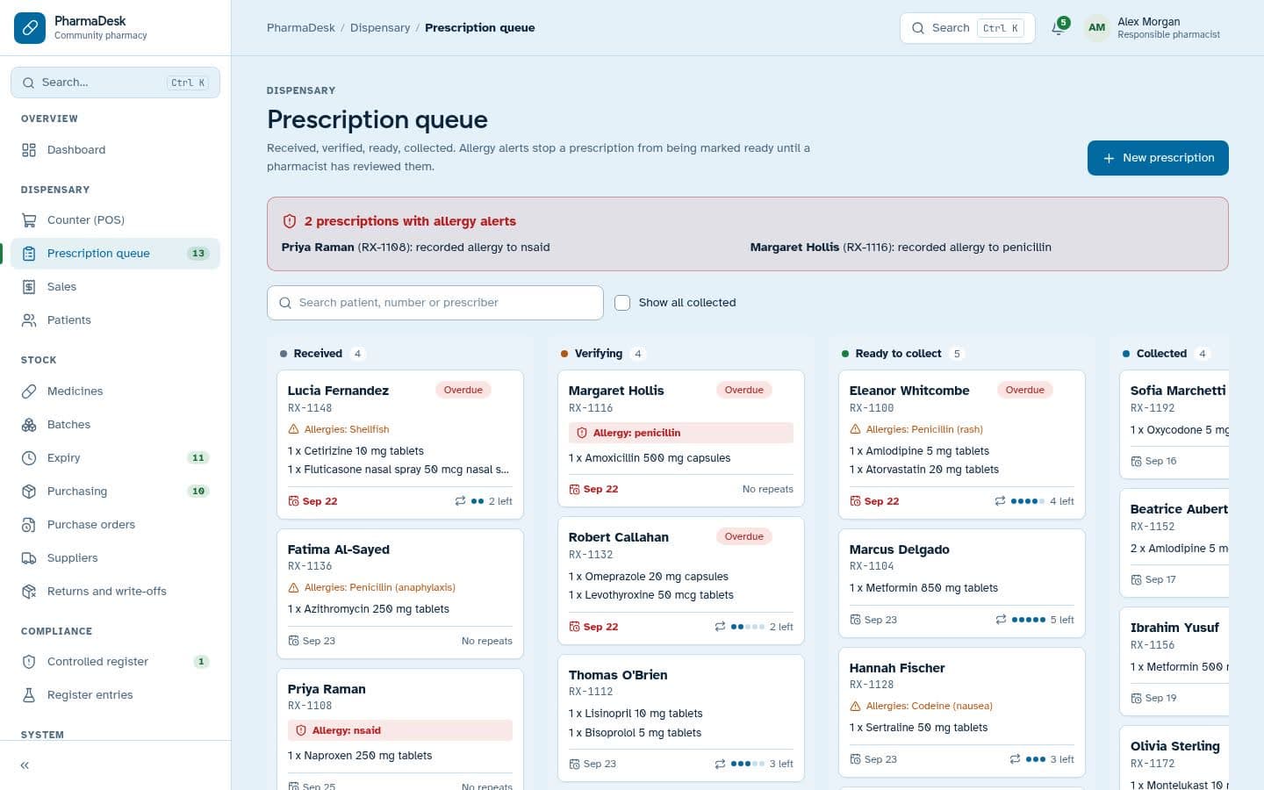Open Returns and write-offs
Viewport: 1264px width, 790px height.
(x=115, y=592)
